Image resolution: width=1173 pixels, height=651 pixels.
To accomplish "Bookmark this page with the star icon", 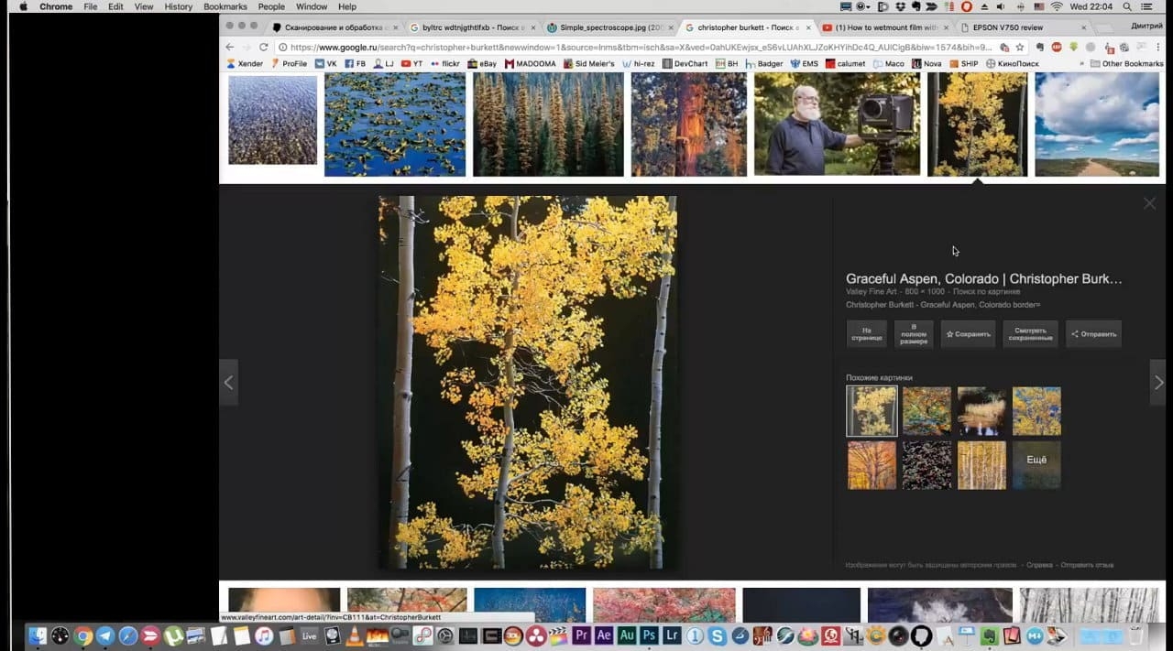I will 1020,48.
